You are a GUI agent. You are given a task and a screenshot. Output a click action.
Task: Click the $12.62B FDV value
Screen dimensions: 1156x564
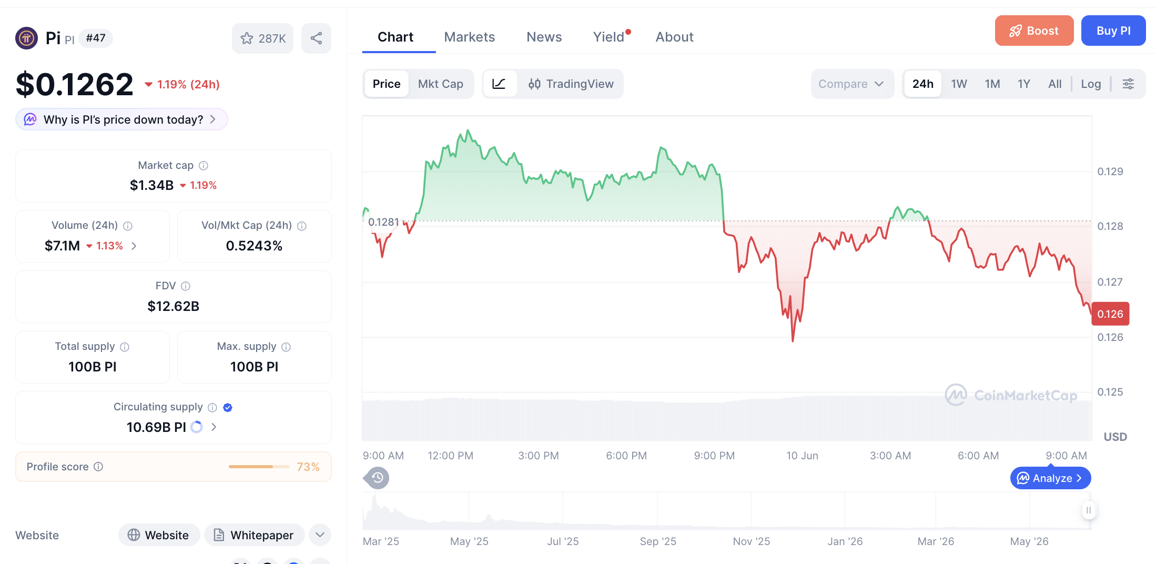(174, 306)
